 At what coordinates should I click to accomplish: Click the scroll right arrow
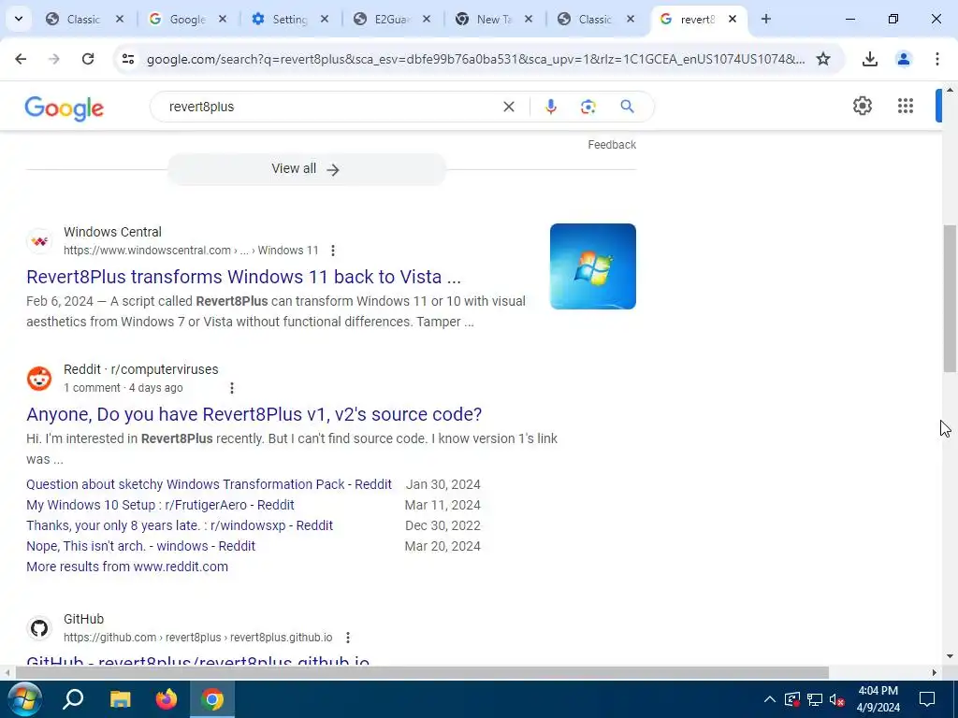click(x=935, y=673)
